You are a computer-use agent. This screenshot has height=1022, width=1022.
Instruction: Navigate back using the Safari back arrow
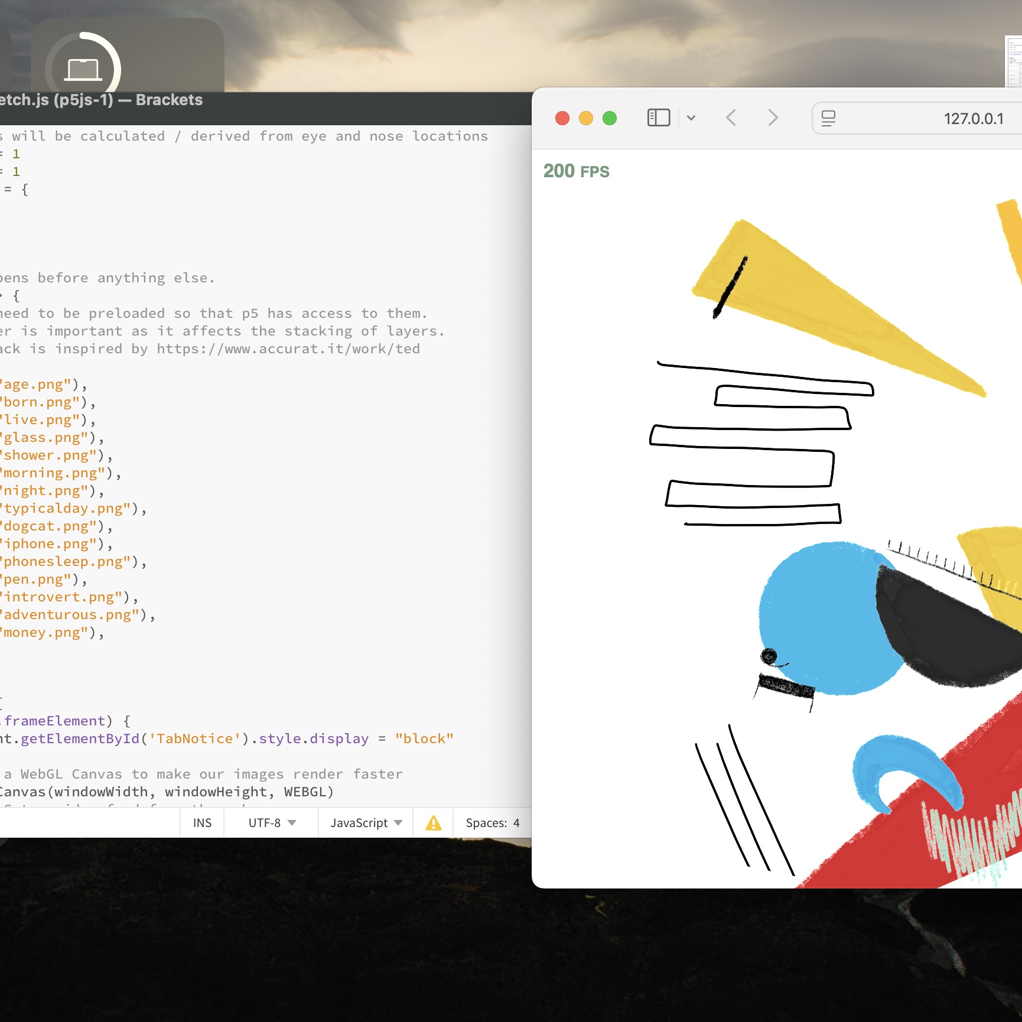pos(731,118)
